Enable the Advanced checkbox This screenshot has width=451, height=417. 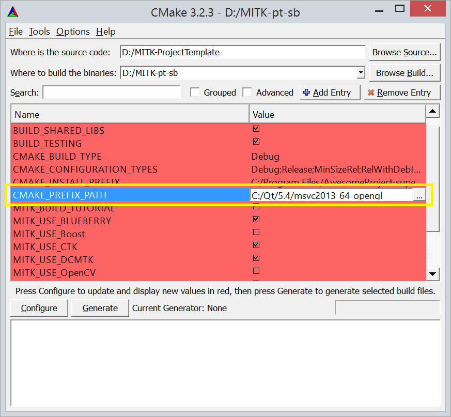[x=247, y=92]
